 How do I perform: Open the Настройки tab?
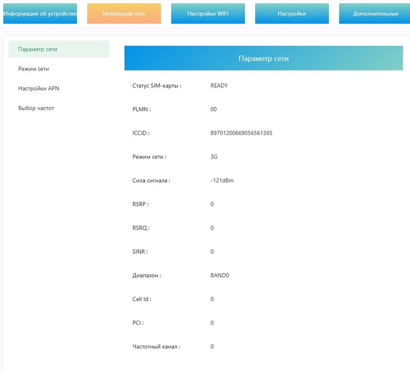point(292,14)
